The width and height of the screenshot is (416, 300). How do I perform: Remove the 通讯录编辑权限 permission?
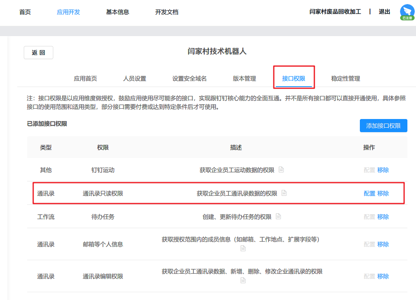click(383, 276)
